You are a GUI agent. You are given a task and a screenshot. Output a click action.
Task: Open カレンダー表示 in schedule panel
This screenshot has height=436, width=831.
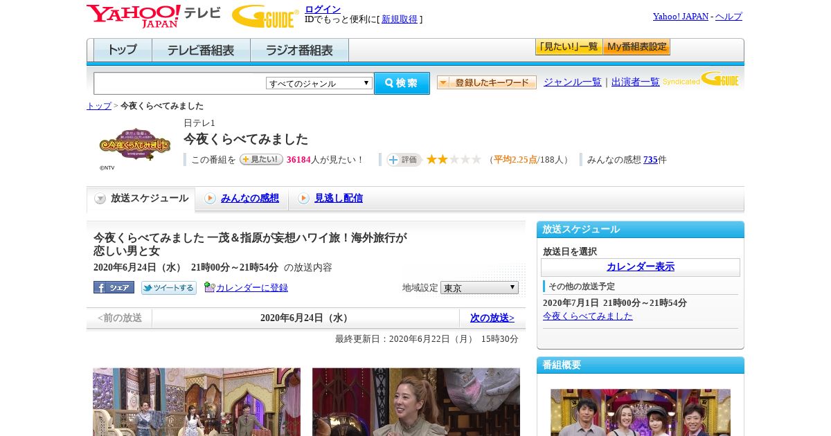pyautogui.click(x=640, y=267)
